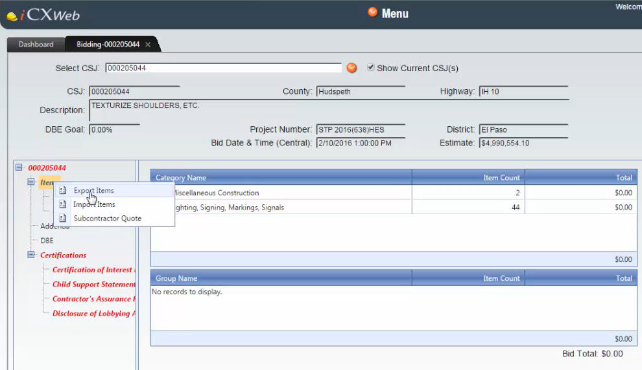The height and width of the screenshot is (370, 642).
Task: Choose Import Items from context menu
Action: (x=95, y=204)
